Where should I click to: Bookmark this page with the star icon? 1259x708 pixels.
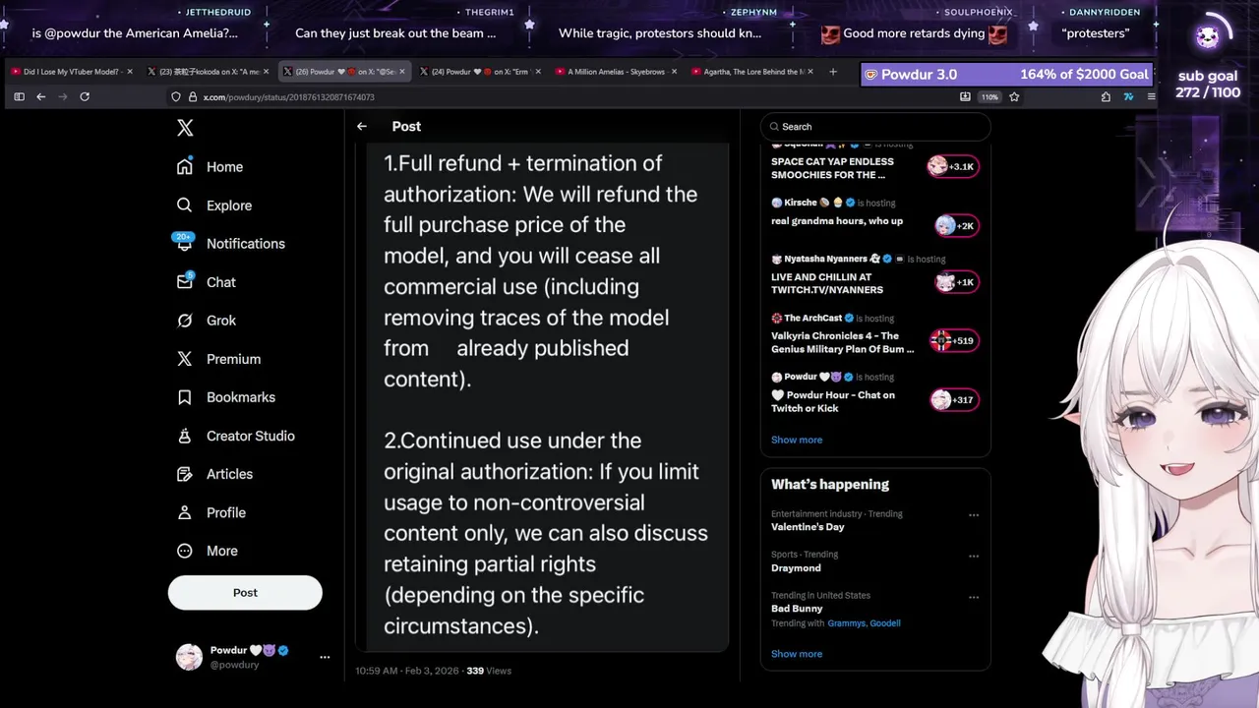coord(1014,96)
